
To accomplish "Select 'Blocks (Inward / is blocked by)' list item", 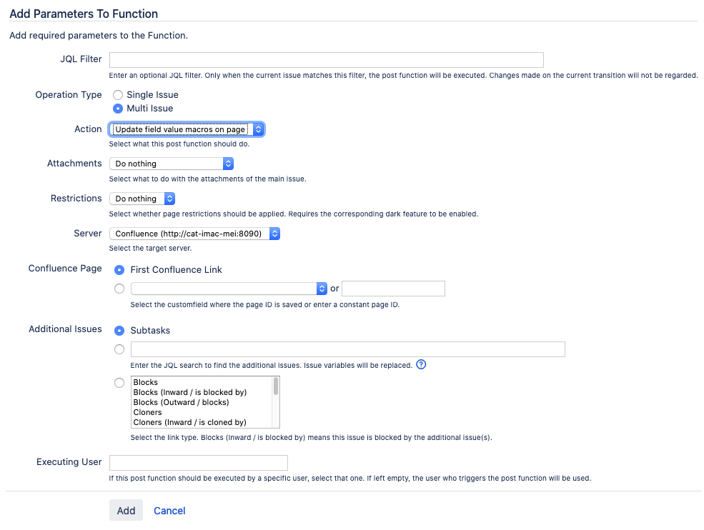I will tap(189, 392).
